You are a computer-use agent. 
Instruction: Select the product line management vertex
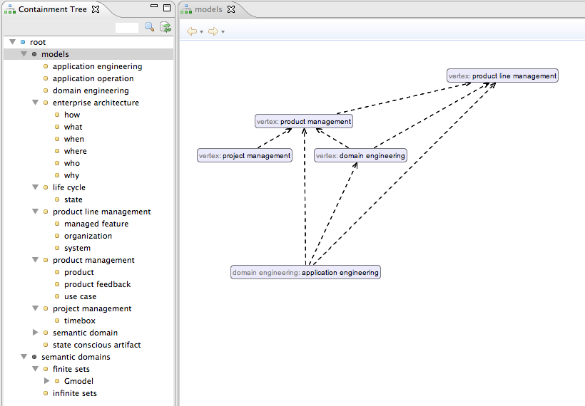(x=502, y=76)
